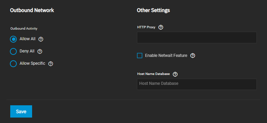Click into the Host Name Database textbox

pyautogui.click(x=197, y=84)
